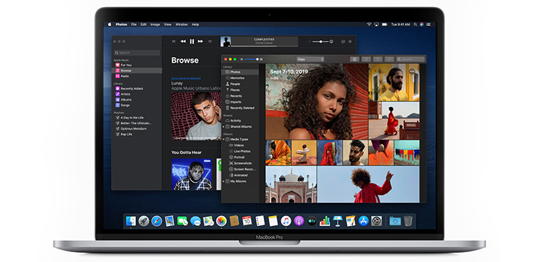536x262 pixels.
Task: Open playlist A Day In the Life
Action: point(137,118)
